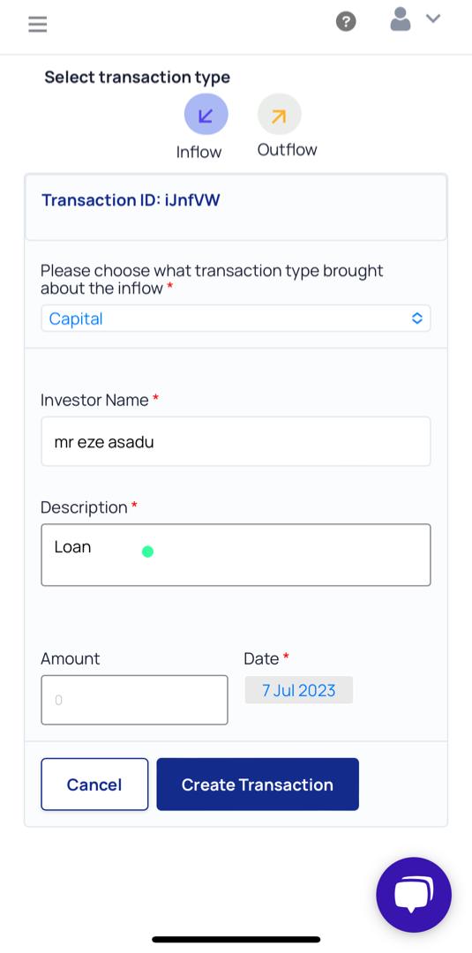The width and height of the screenshot is (472, 953).
Task: Click into the Amount field
Action: click(134, 700)
